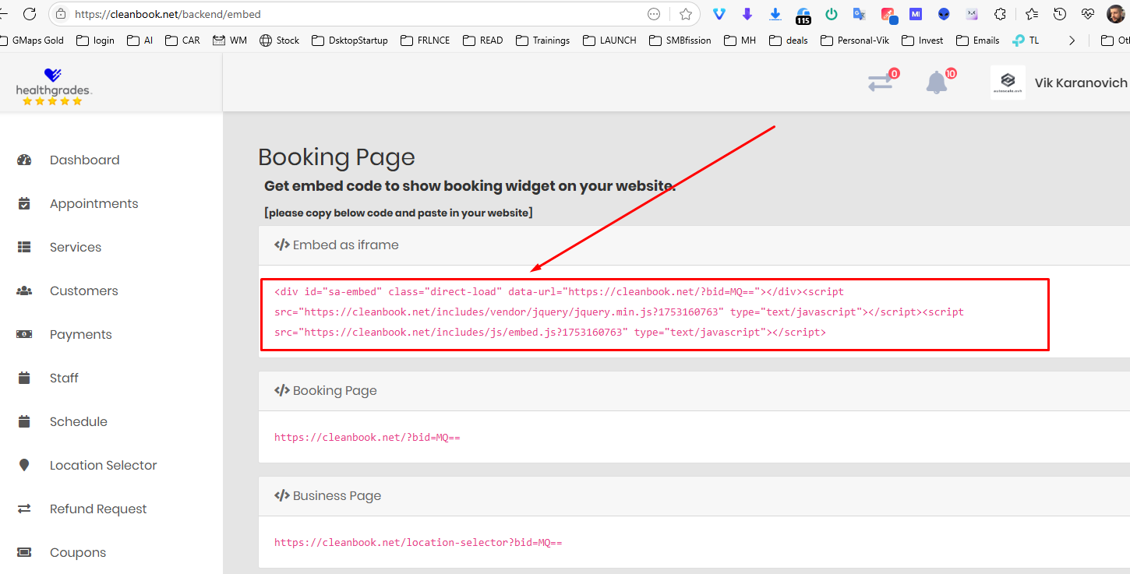Open the login bookmark folder
1130x574 pixels.
click(x=95, y=40)
